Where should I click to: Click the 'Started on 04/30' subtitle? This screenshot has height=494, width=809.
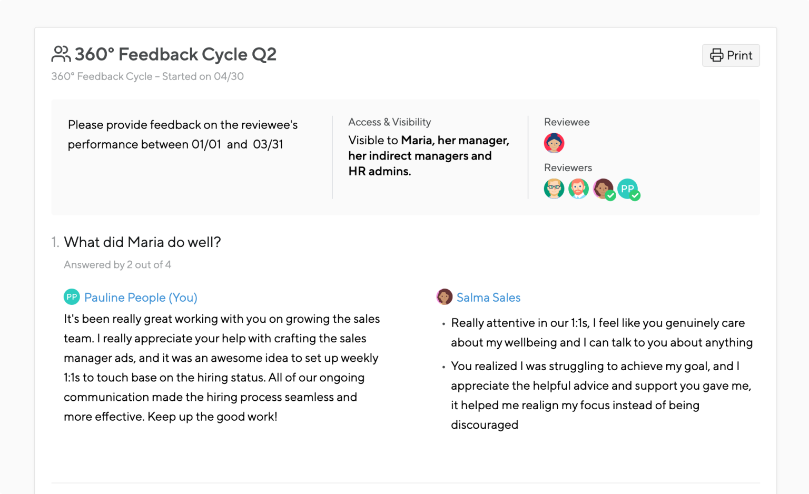pos(147,76)
